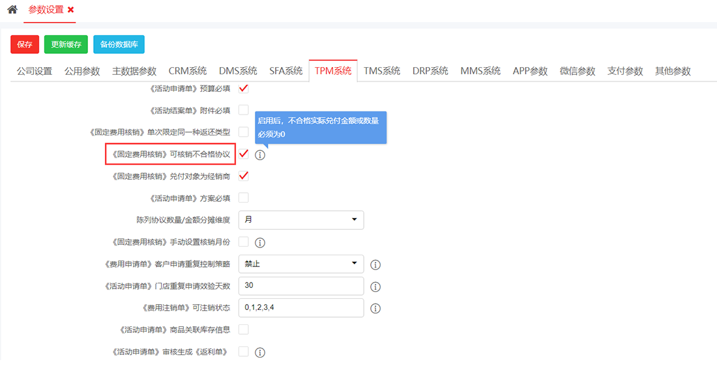Open 陈列协议数量/金额分摊维度 dropdown

click(x=300, y=220)
